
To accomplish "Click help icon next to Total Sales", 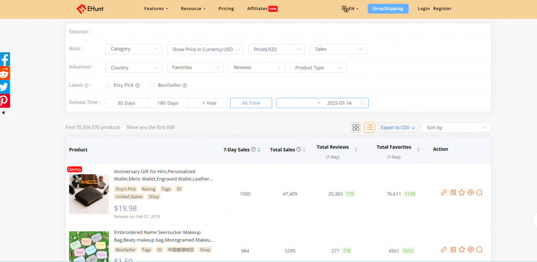I will click(x=298, y=149).
